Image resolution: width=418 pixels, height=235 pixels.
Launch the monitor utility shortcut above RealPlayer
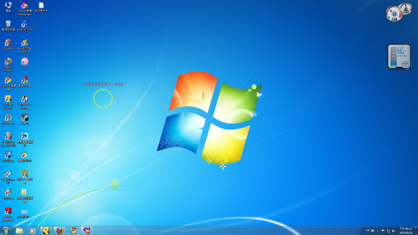click(x=8, y=157)
